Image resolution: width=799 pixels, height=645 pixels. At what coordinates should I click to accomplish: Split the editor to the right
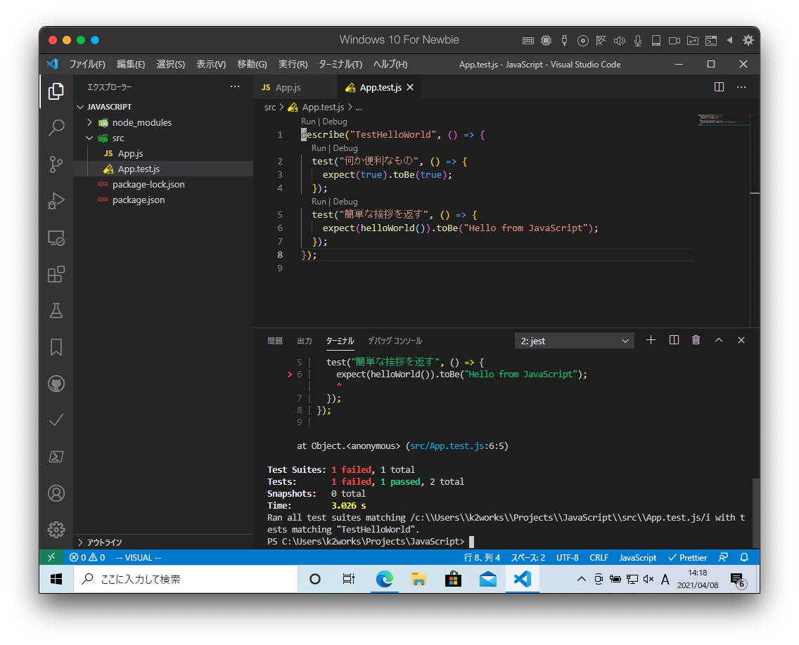[x=719, y=87]
